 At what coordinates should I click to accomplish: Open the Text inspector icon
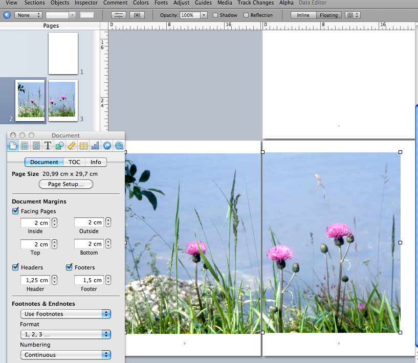click(x=48, y=146)
